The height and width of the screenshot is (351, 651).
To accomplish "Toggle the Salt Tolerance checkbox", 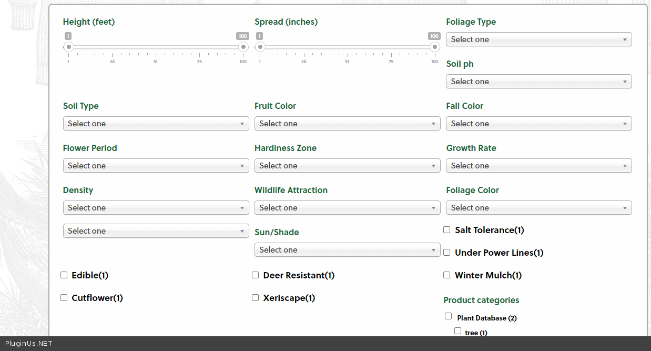I will point(447,230).
